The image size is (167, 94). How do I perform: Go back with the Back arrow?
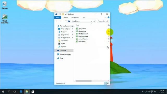point(57,21)
